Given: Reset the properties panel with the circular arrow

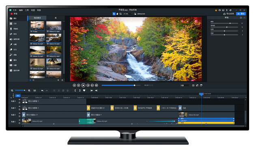Looking at the screenshot, I should pos(241,17).
